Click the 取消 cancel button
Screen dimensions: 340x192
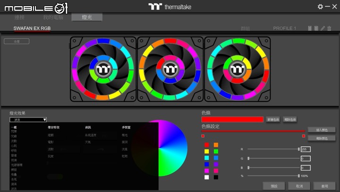click(x=299, y=186)
